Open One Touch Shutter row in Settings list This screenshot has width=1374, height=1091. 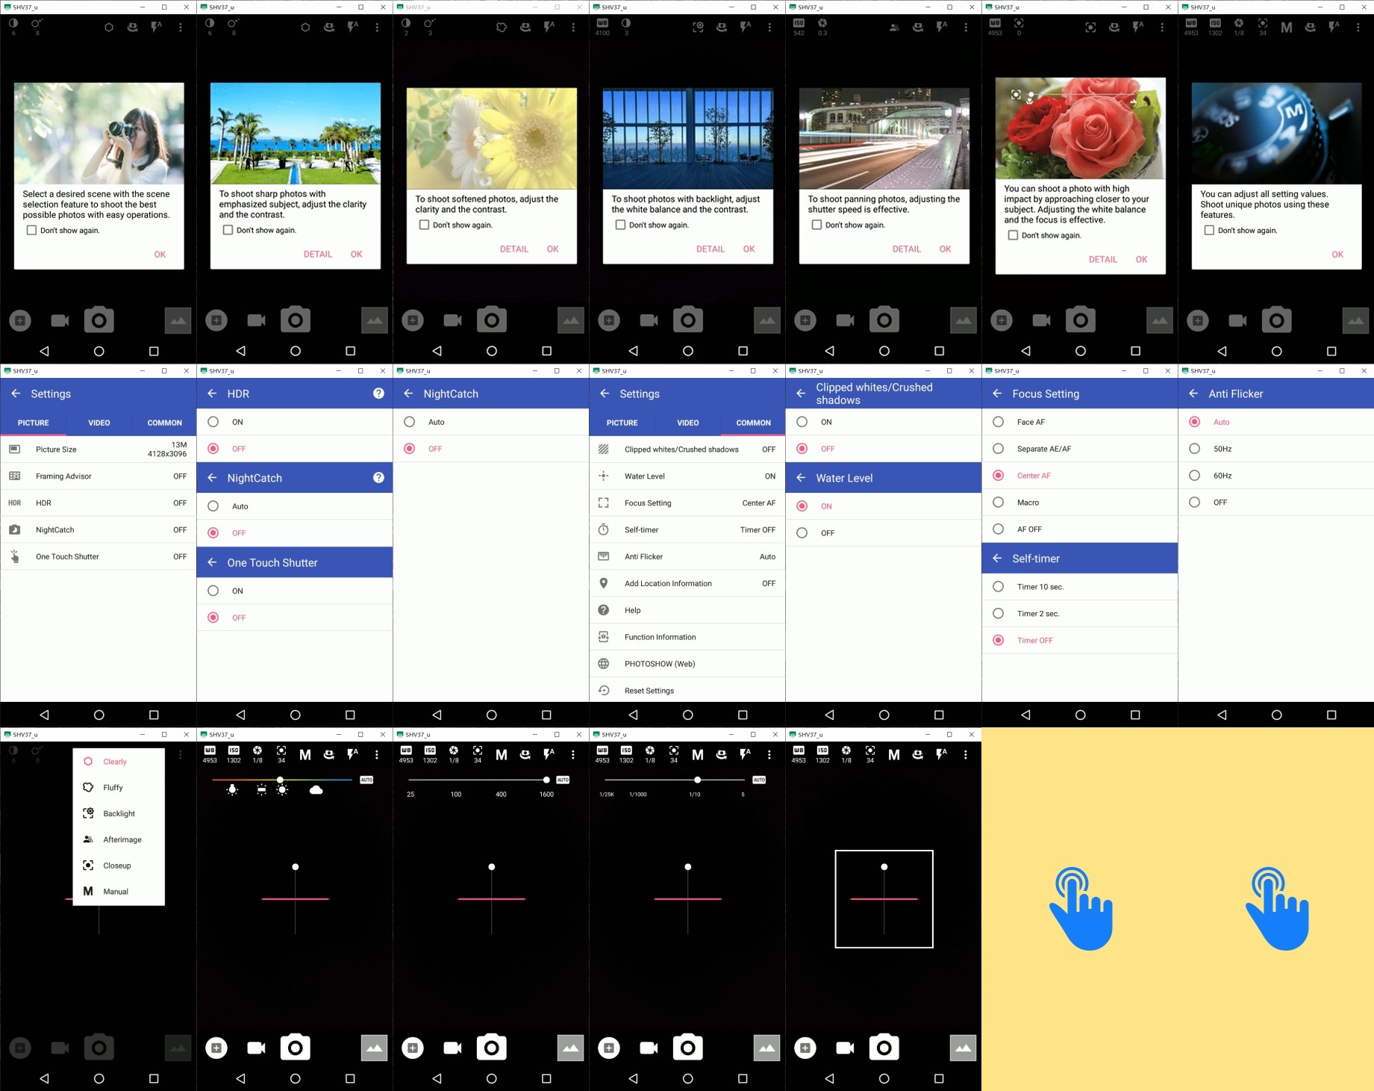(x=98, y=557)
